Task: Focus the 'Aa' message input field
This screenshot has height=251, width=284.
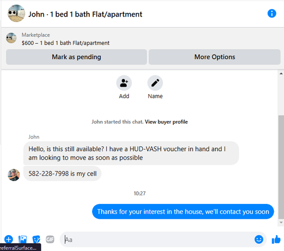Action: pos(163,240)
